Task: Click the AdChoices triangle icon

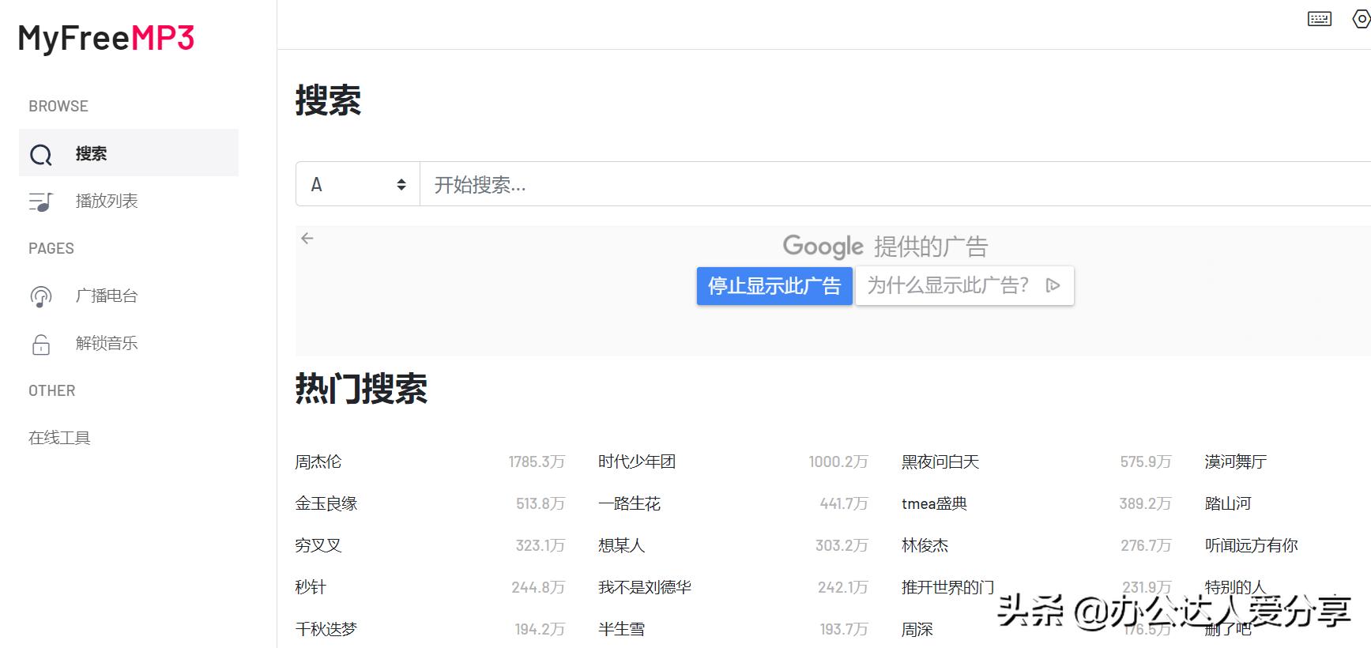Action: pos(1053,285)
